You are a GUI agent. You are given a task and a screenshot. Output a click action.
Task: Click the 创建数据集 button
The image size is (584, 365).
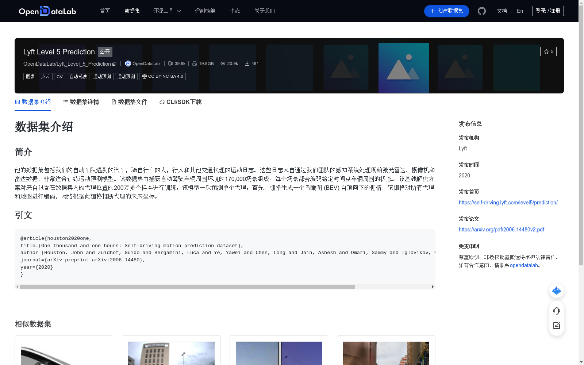click(446, 11)
